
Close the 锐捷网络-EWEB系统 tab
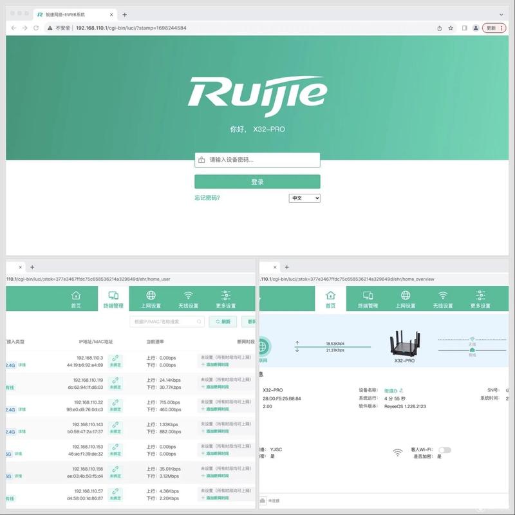[x=111, y=14]
